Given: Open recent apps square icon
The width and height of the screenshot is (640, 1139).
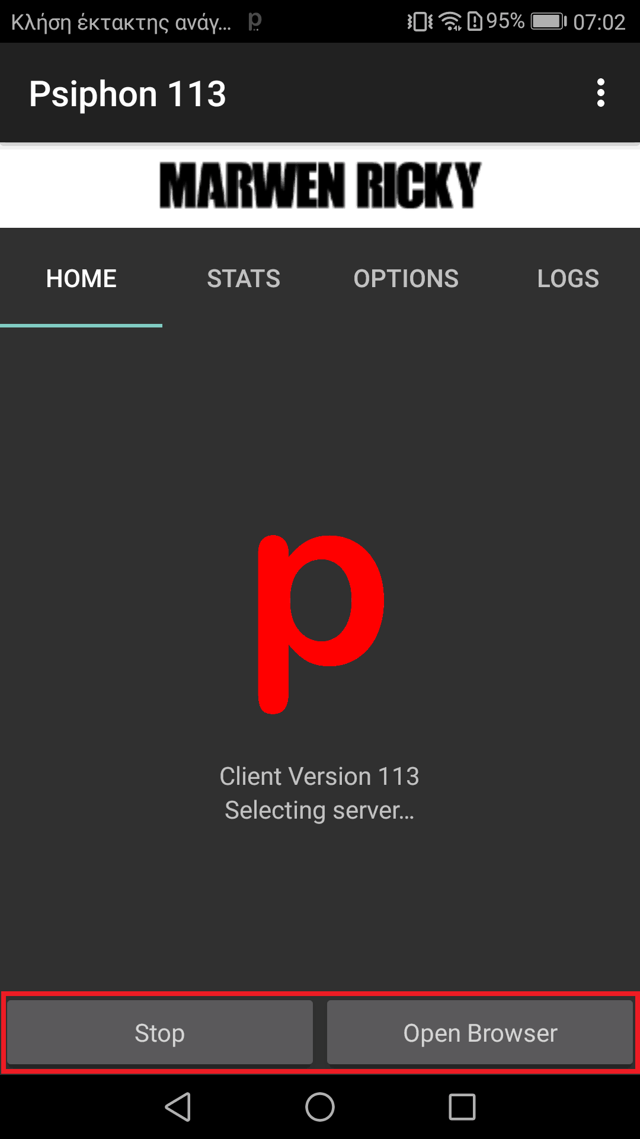Looking at the screenshot, I should (462, 1107).
